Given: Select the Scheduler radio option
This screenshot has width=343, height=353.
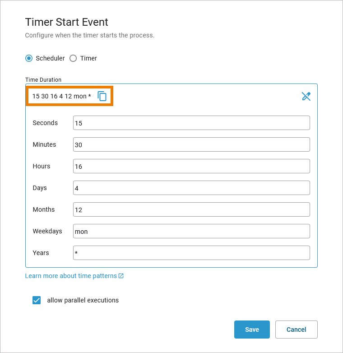Looking at the screenshot, I should pos(29,58).
